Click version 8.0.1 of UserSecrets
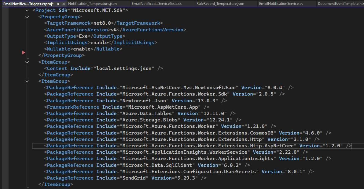This screenshot has width=364, height=189. [295, 172]
